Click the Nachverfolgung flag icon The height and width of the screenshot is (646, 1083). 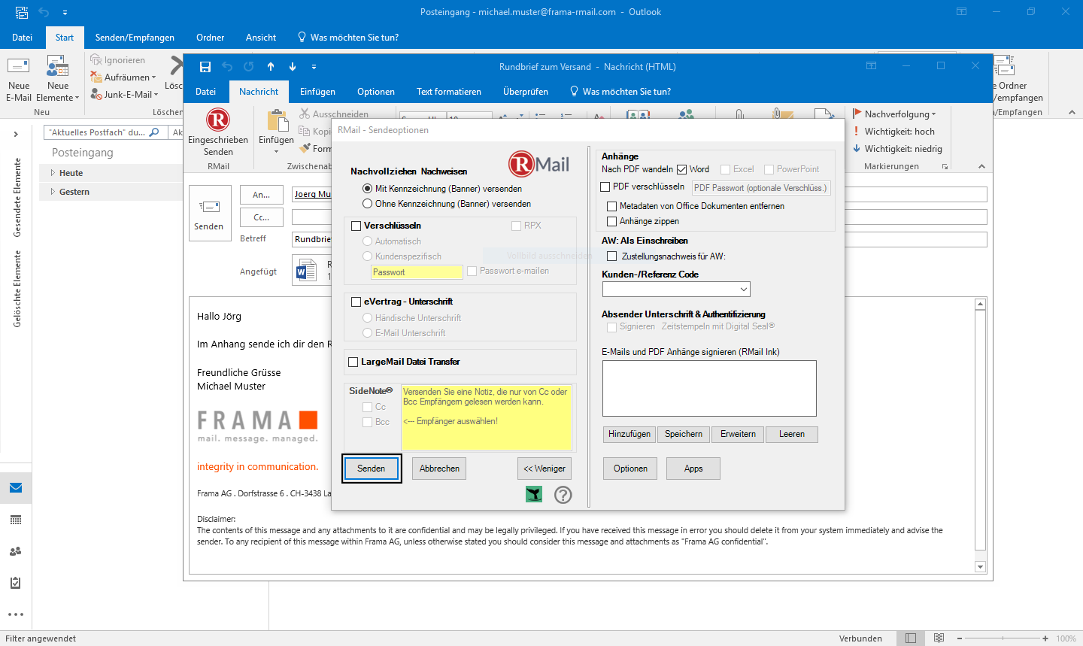click(x=857, y=114)
